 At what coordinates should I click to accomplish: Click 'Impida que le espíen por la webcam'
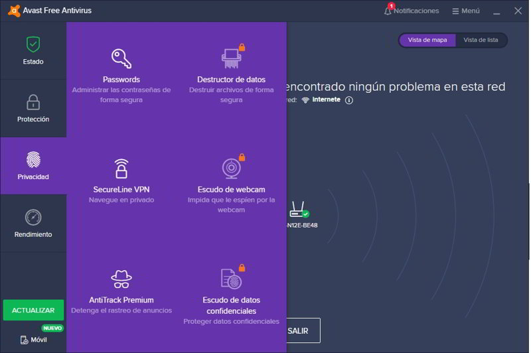pyautogui.click(x=231, y=205)
